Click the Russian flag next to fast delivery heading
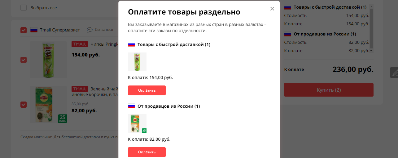The width and height of the screenshot is (398, 158). [131, 44]
